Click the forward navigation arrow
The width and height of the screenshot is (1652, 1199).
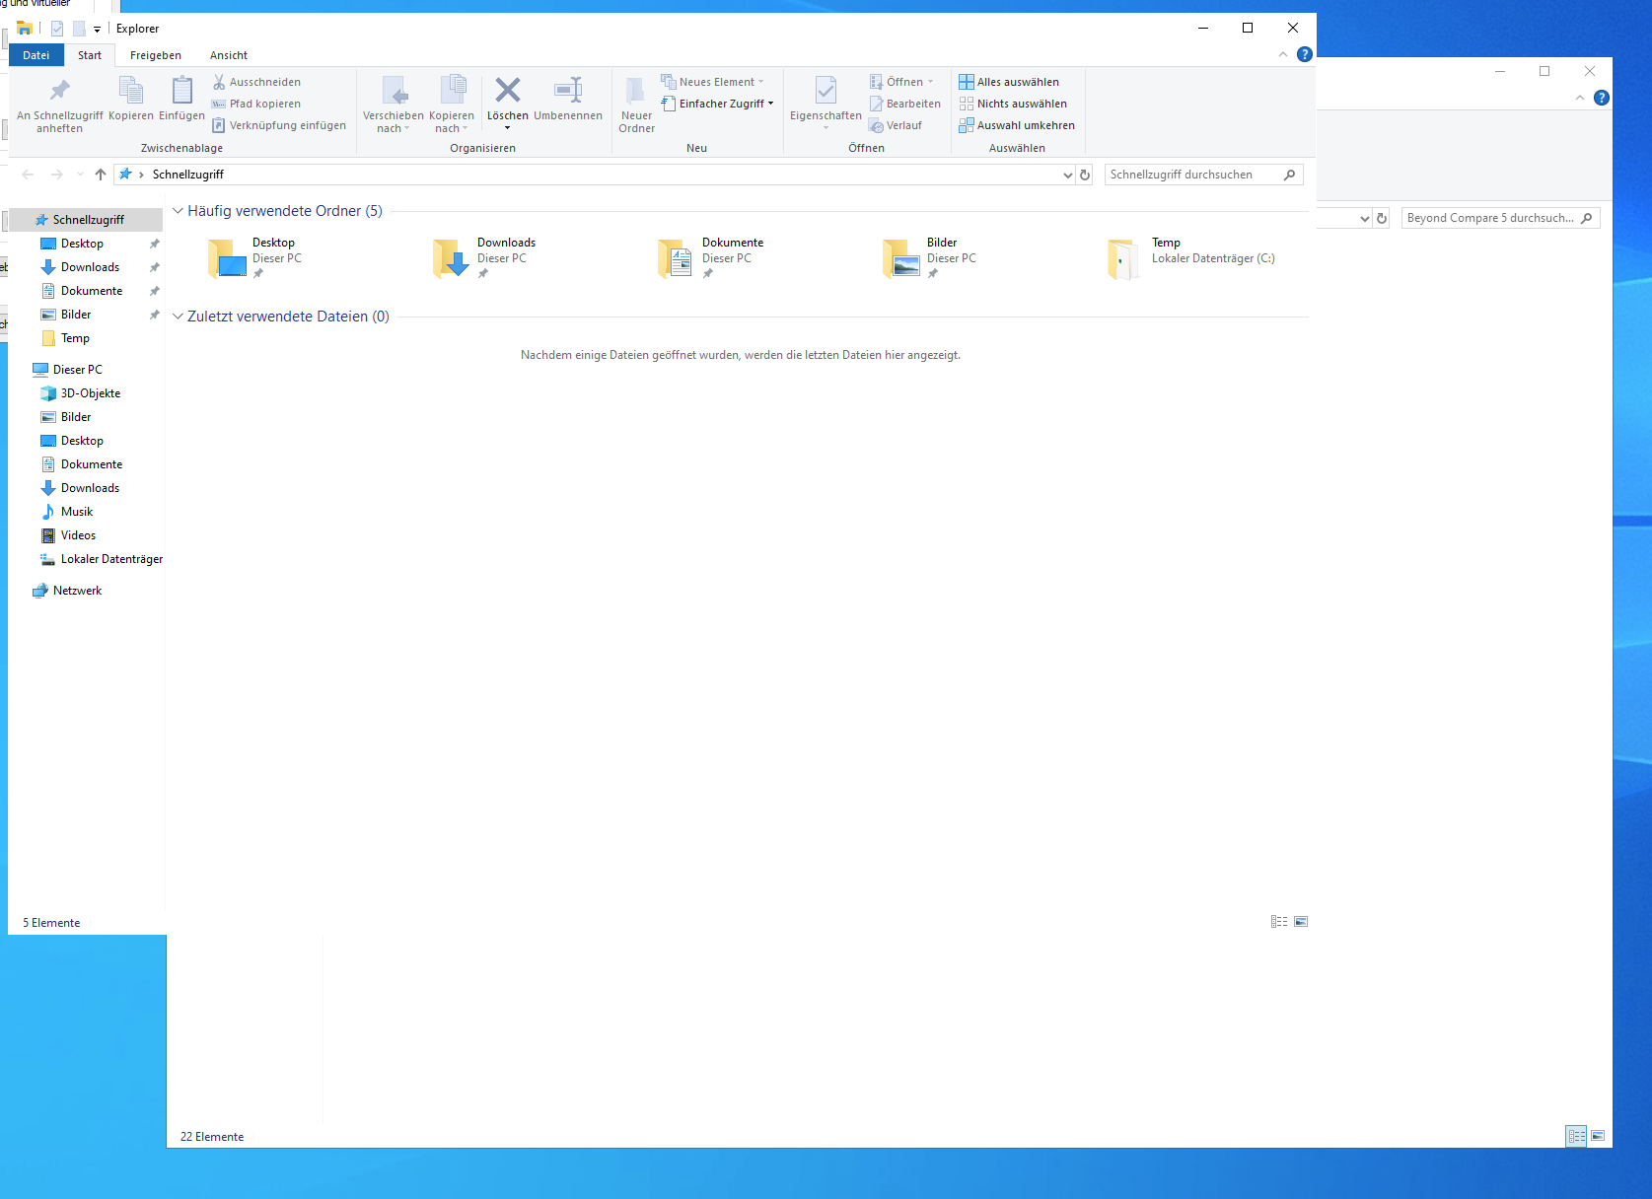57,175
